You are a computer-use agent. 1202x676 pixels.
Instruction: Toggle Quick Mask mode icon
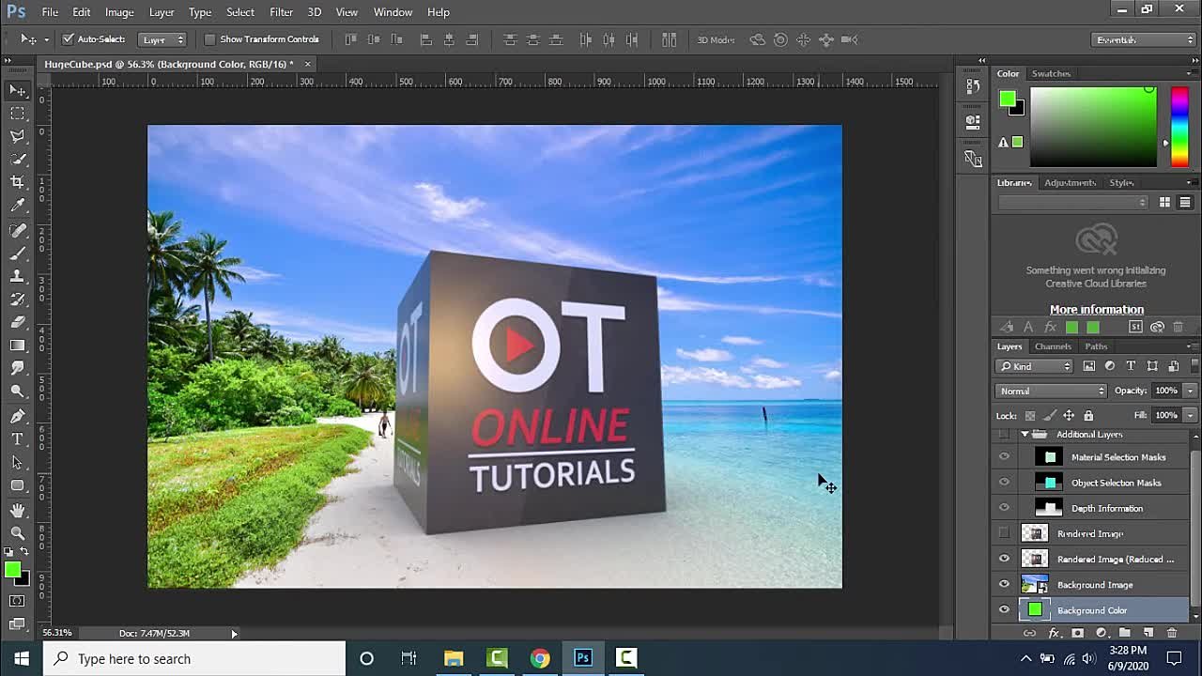(18, 601)
